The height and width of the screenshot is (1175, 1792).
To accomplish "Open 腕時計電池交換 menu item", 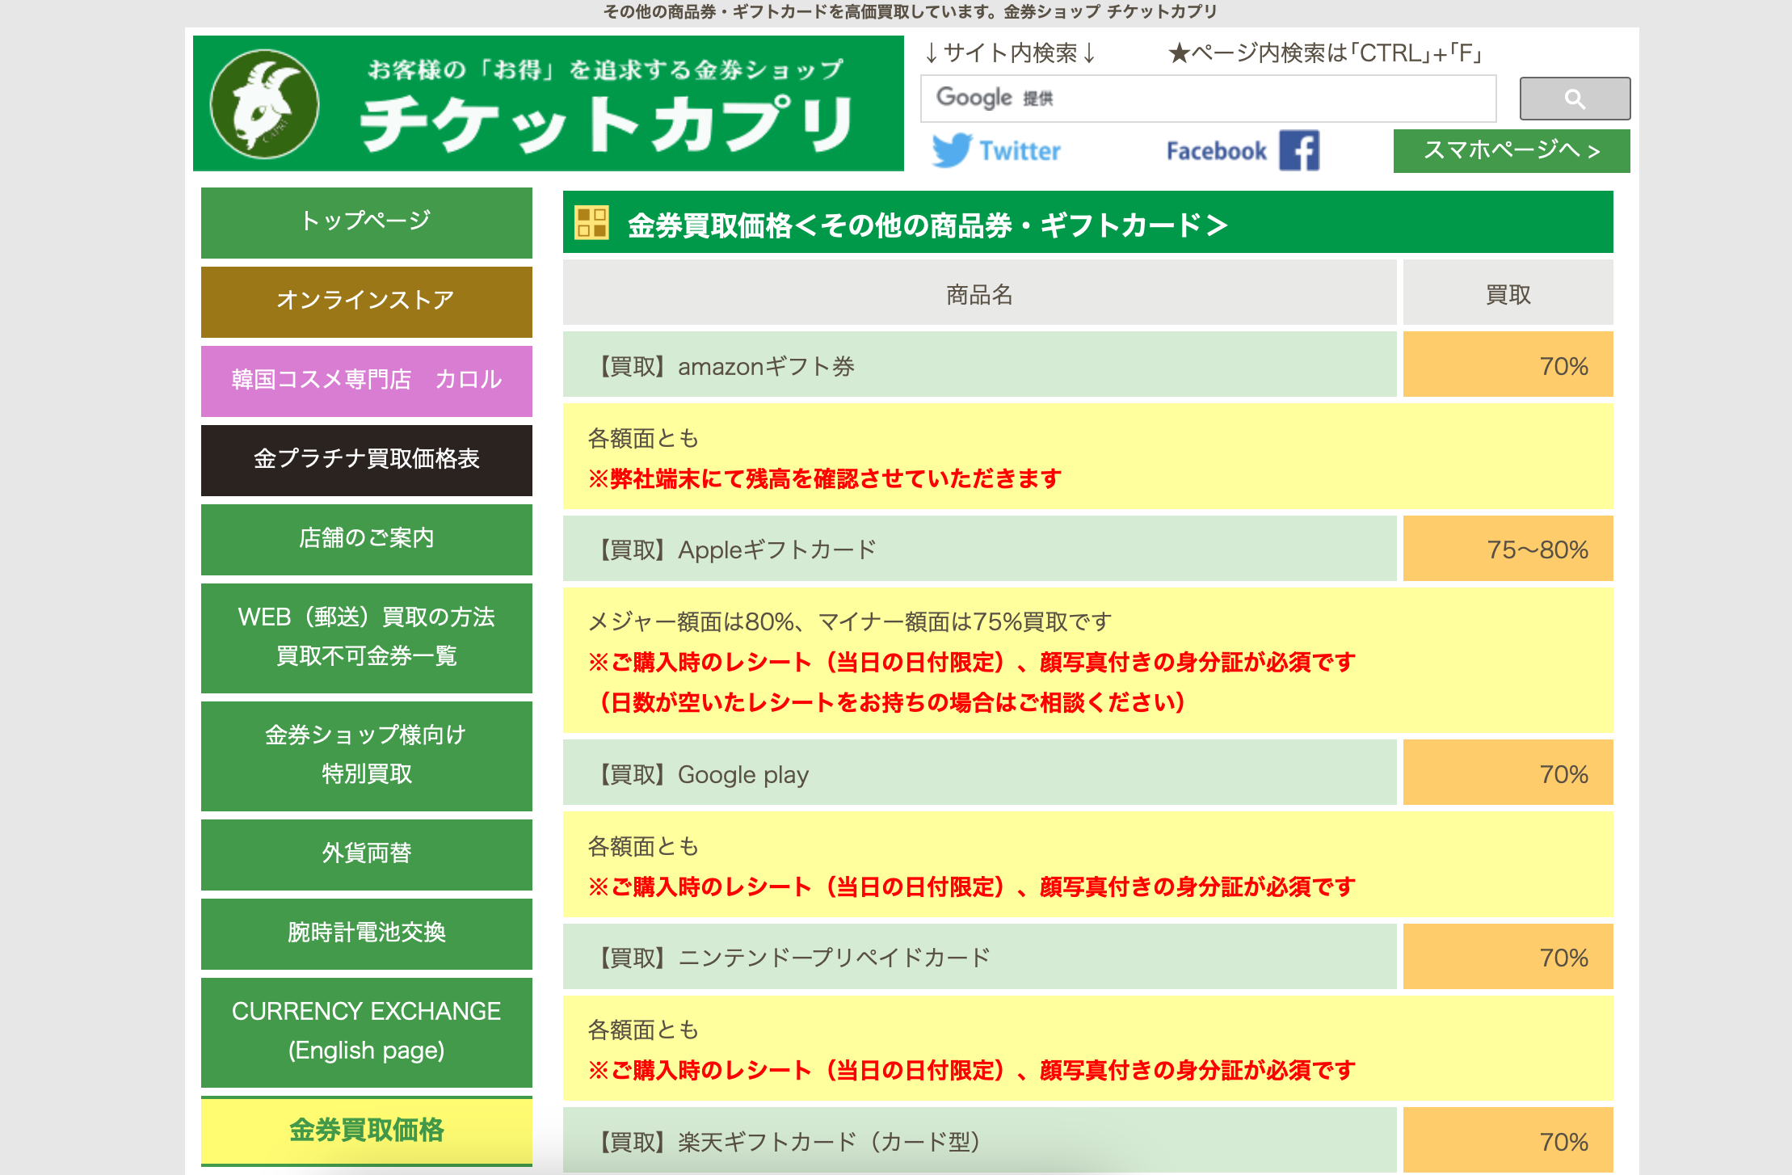I will pos(366,932).
